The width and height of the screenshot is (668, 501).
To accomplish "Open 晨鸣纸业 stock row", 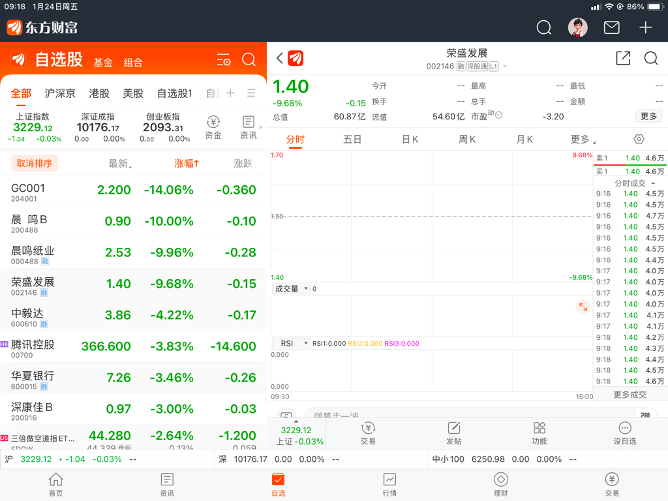I will pyautogui.click(x=133, y=252).
